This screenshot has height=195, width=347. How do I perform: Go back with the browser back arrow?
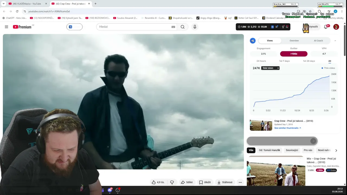[x=4, y=11]
